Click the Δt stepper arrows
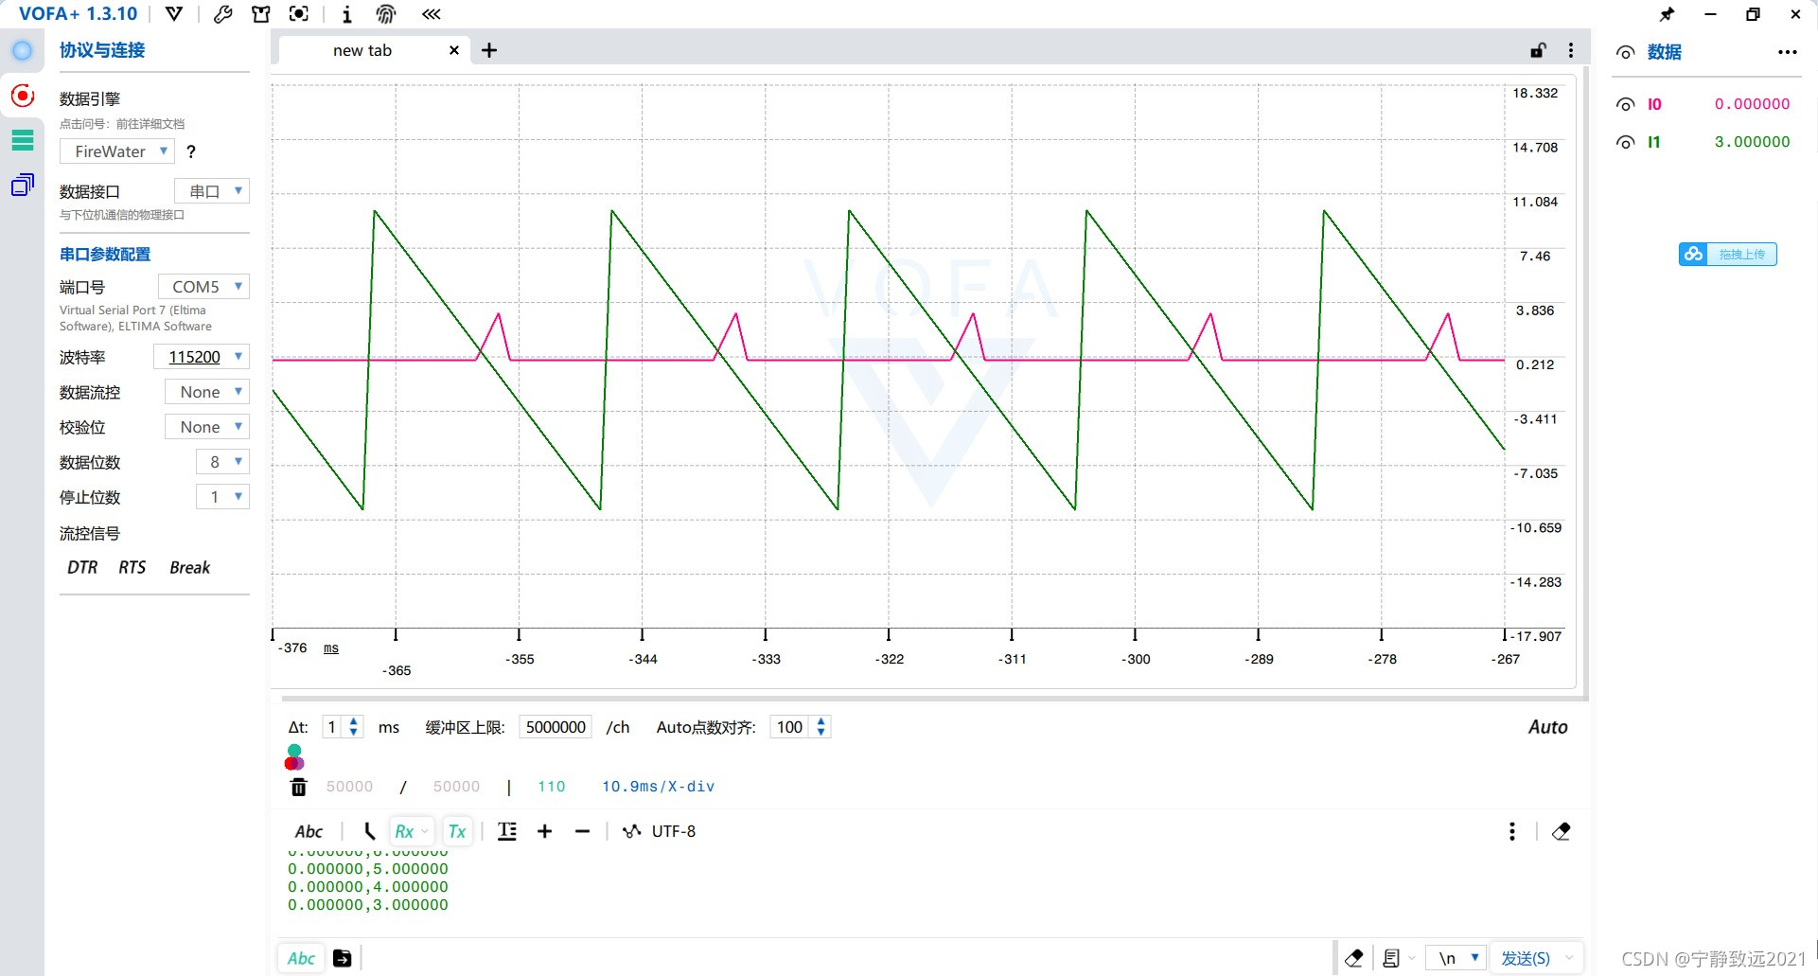Viewport: 1818px width, 976px height. coord(353,727)
